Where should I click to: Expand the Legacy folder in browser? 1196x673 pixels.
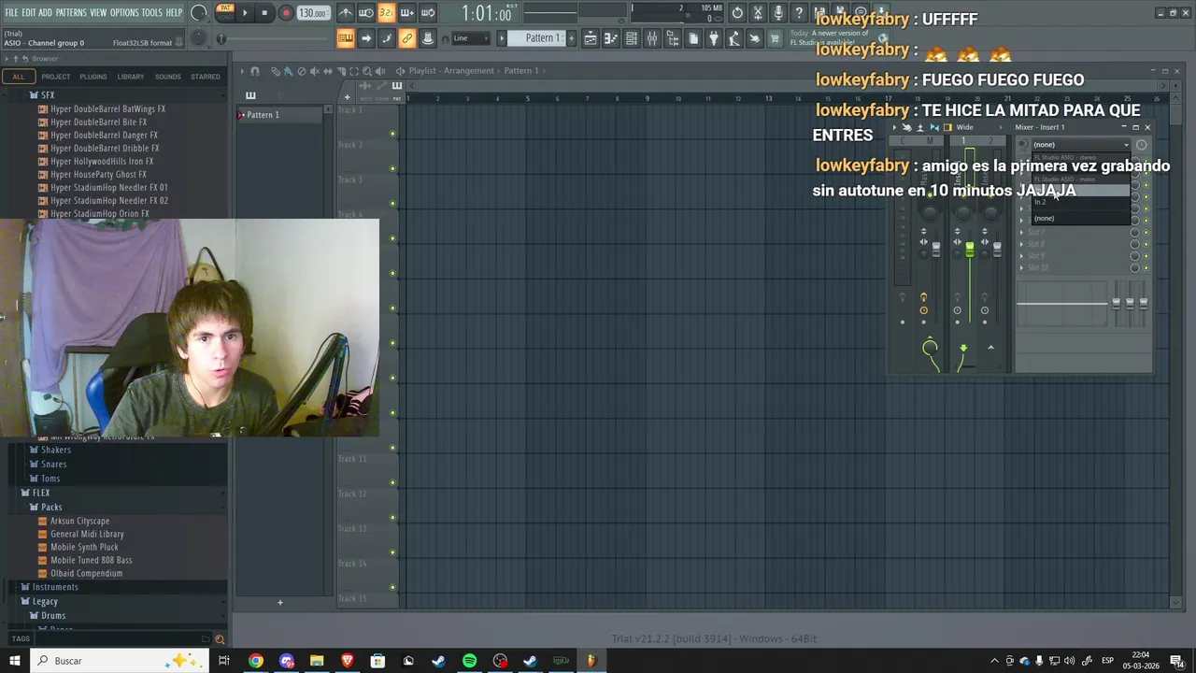point(38,601)
